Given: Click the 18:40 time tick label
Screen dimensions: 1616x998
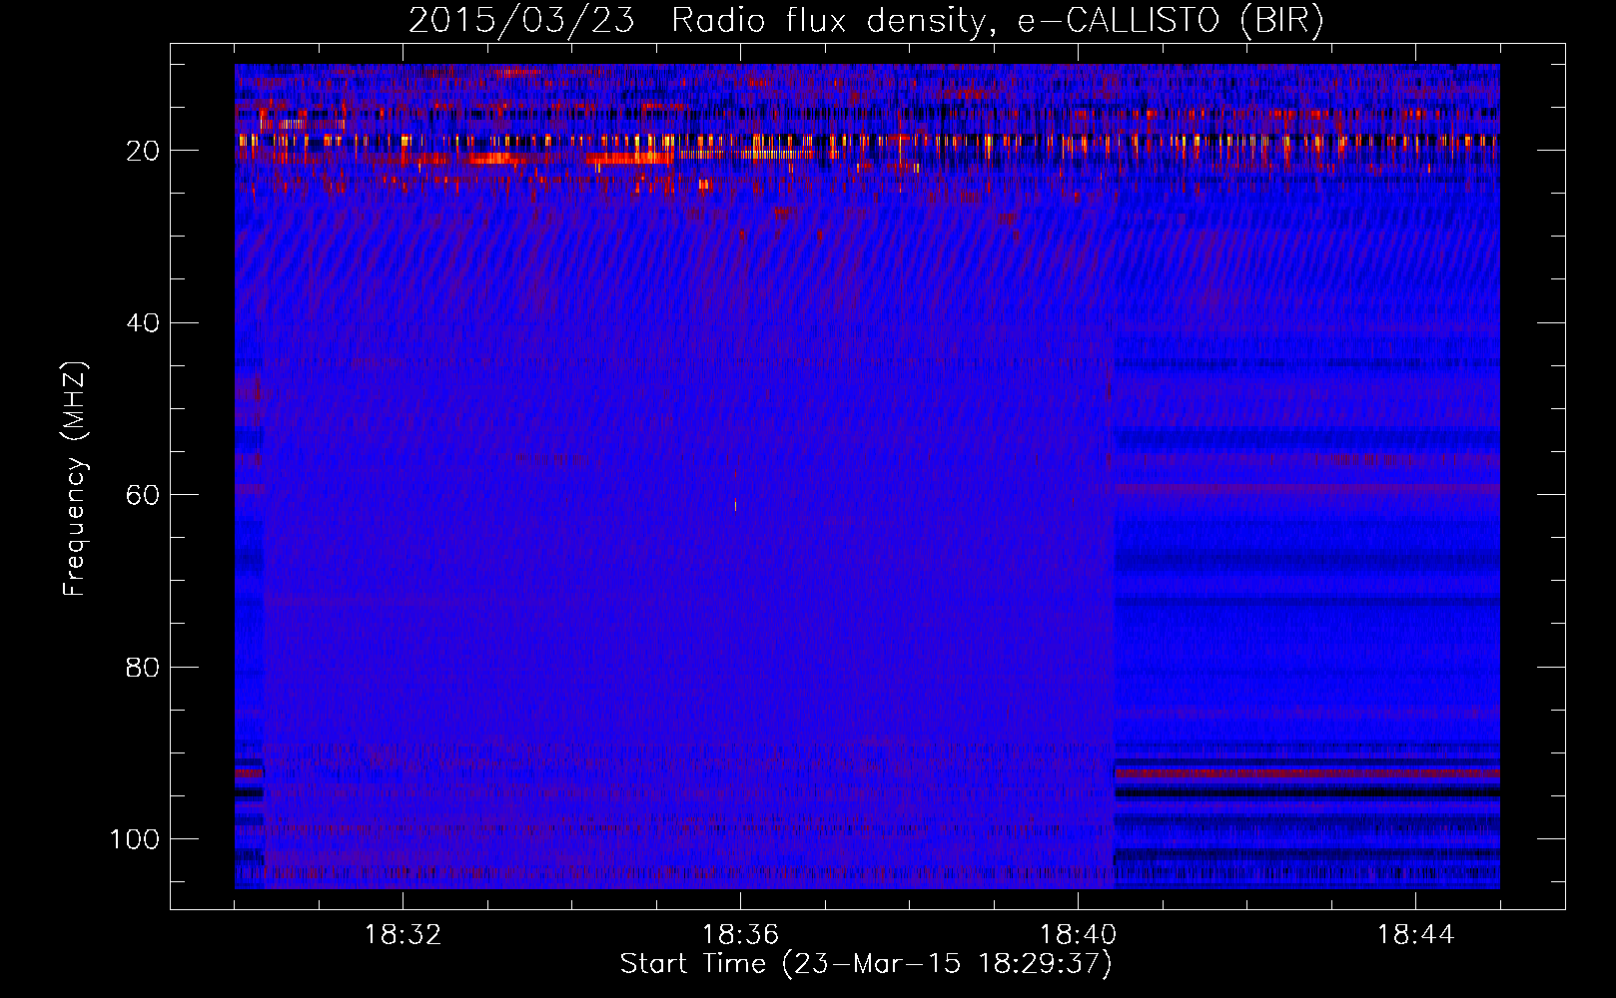Looking at the screenshot, I should [1078, 935].
